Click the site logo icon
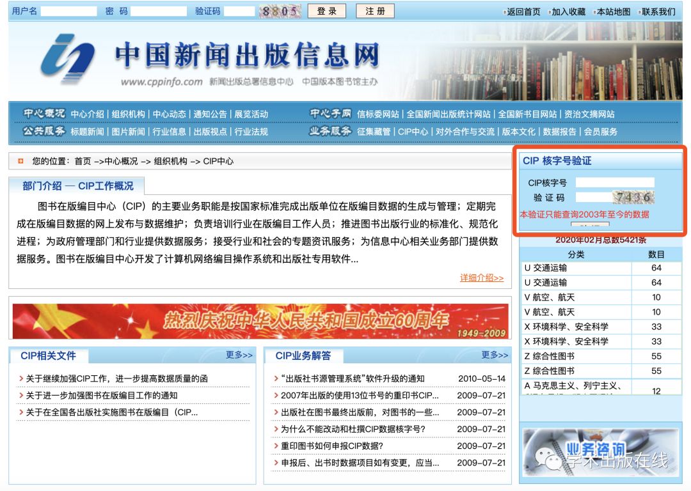The width and height of the screenshot is (691, 491). (x=67, y=59)
